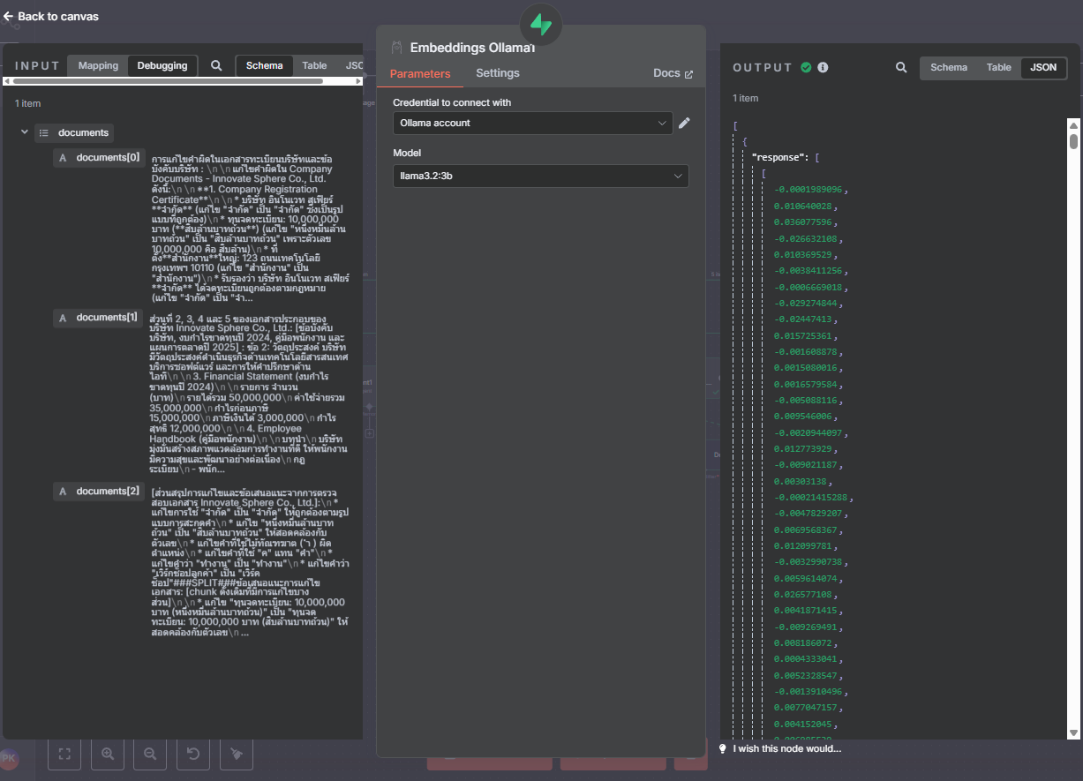Viewport: 1083px width, 781px height.
Task: Select the documents[0] field pill
Action: pyautogui.click(x=98, y=158)
